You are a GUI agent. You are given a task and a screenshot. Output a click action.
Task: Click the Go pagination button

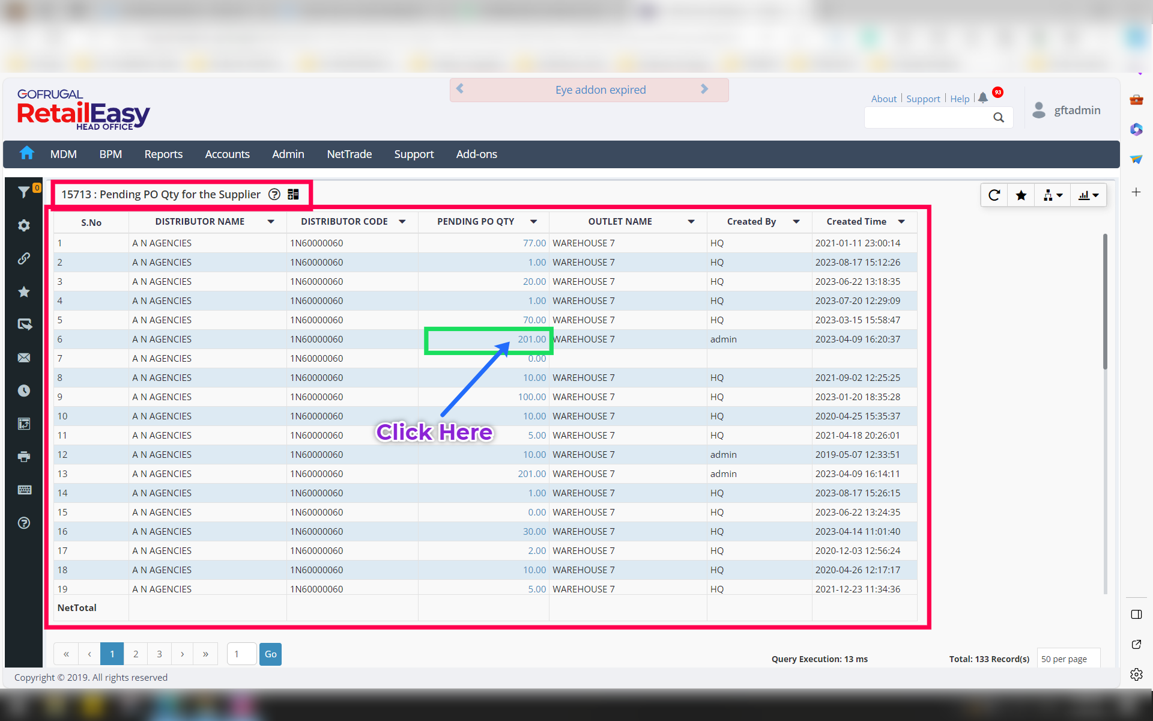(x=270, y=654)
